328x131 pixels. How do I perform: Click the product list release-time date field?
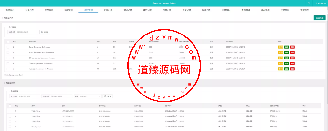click(x=27, y=32)
